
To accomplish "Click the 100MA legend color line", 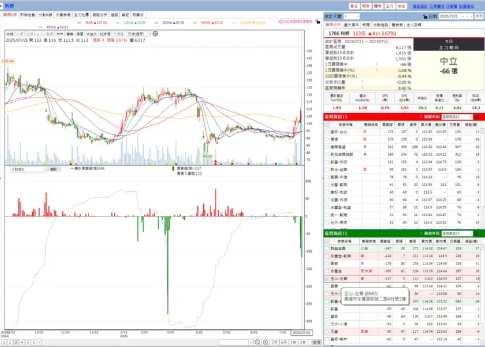I will pyautogui.click(x=233, y=23).
